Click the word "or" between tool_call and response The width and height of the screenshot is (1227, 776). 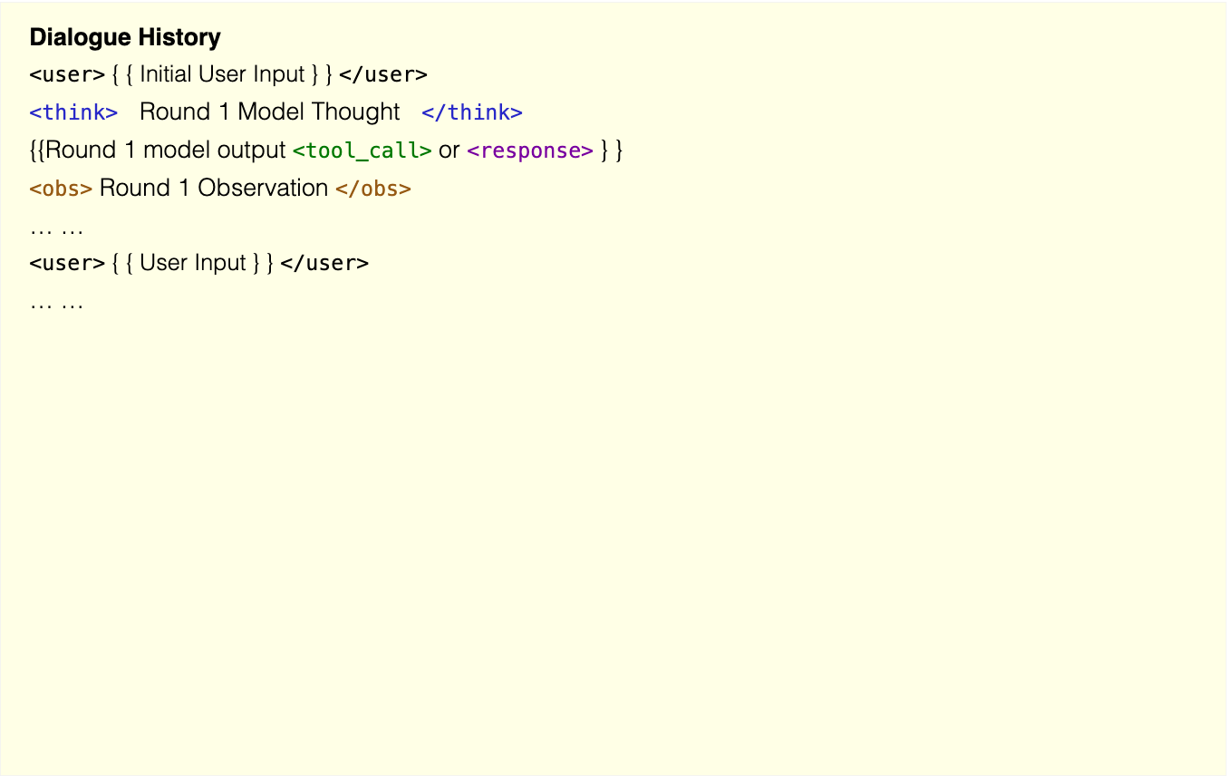pos(449,150)
